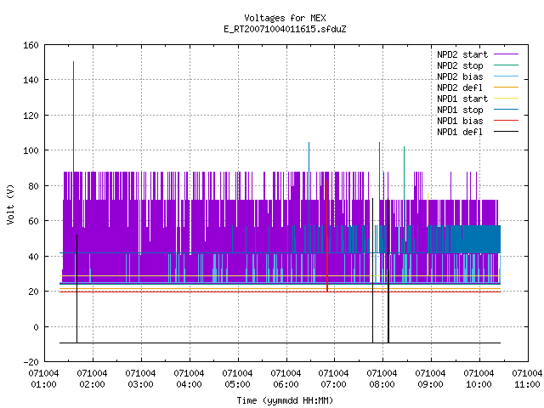Click the black NPD1 defl line at -10 V
The image size is (544, 408).
[x=280, y=343]
